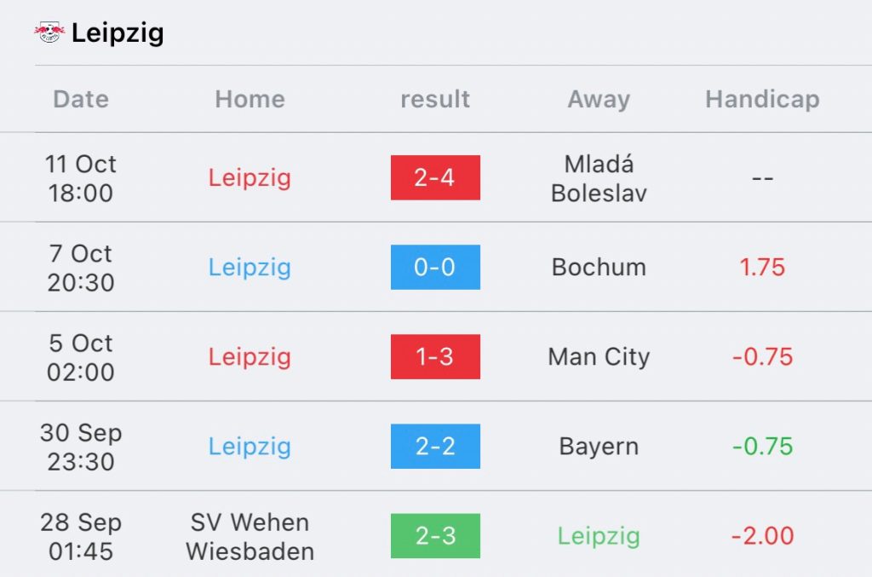This screenshot has width=872, height=577.
Task: Click green Leipzig away team name
Action: (x=599, y=536)
